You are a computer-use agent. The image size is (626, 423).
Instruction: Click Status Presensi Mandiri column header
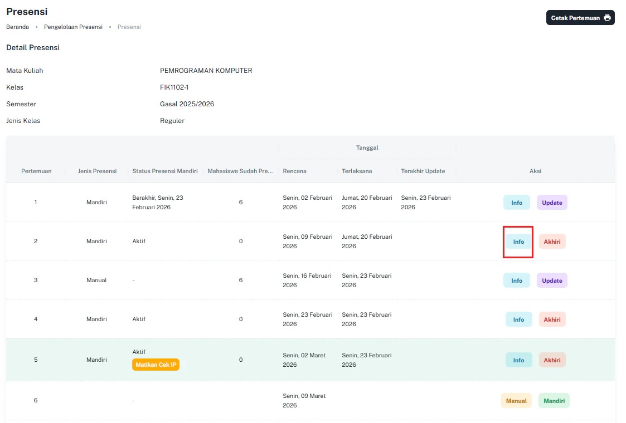coord(165,171)
